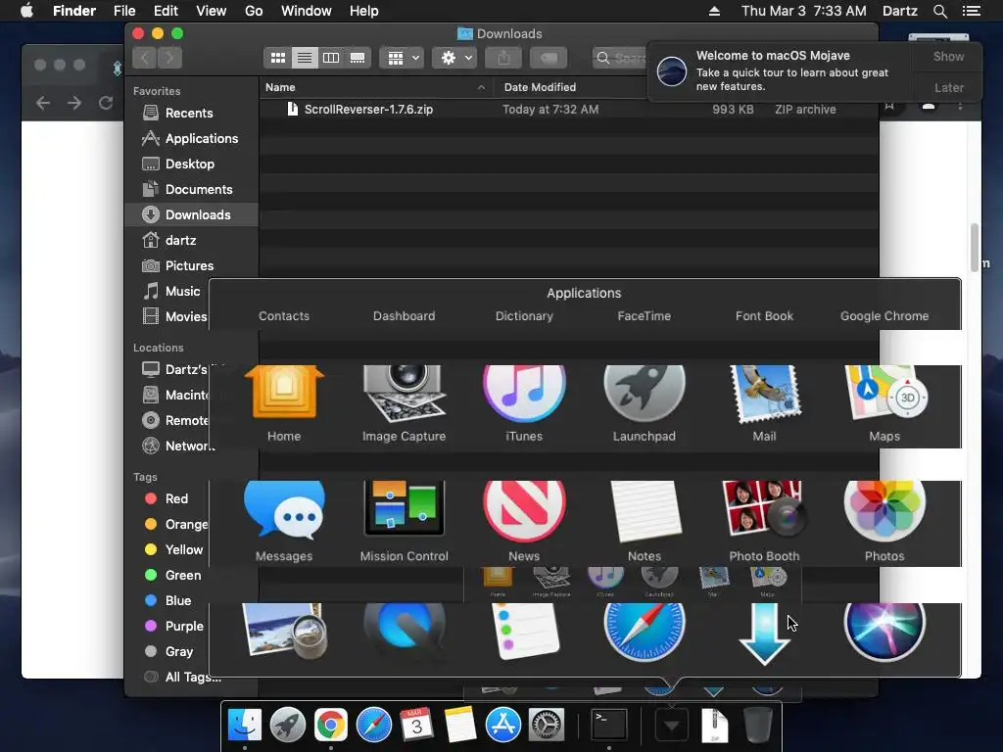Open Safari compass icon in the stack
Viewport: 1003px width, 752px height.
pyautogui.click(x=645, y=632)
